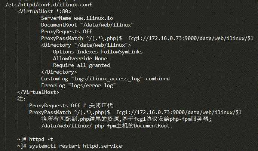Click the closing </VirtualHost> tag

38,92
